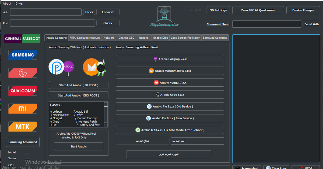323x169 pixels.
Task: Click inside the log output panel
Action: (276, 98)
